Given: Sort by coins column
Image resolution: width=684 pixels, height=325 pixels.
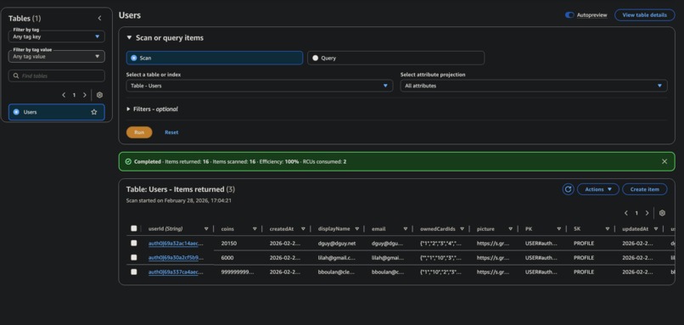Looking at the screenshot, I should 255,228.
